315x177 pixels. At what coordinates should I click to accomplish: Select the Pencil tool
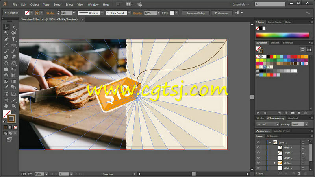[x=13, y=51]
